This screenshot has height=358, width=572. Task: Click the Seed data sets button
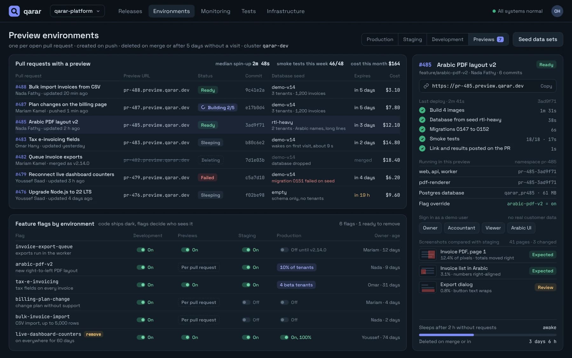(x=538, y=39)
